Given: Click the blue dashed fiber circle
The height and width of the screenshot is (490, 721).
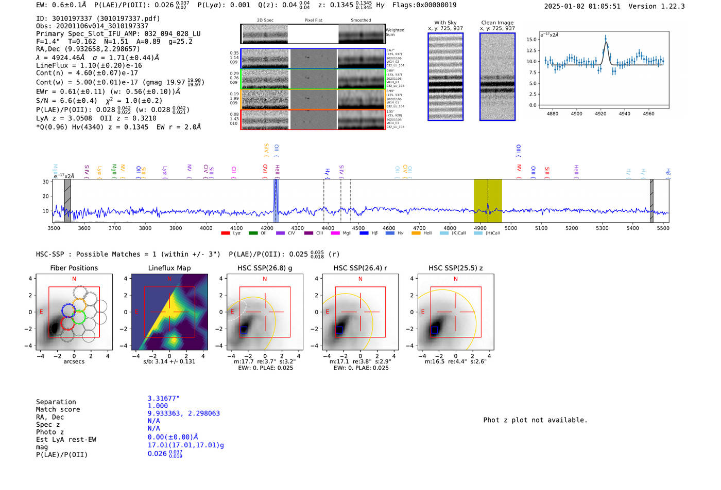Looking at the screenshot, I should click(x=68, y=311).
